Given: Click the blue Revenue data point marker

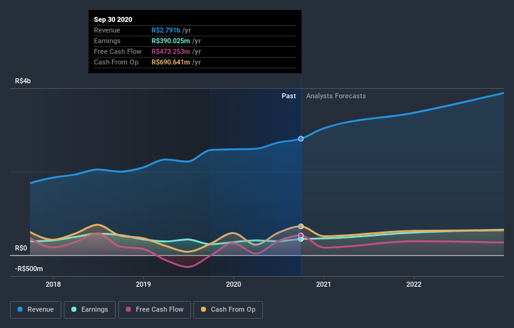Looking at the screenshot, I should [301, 138].
